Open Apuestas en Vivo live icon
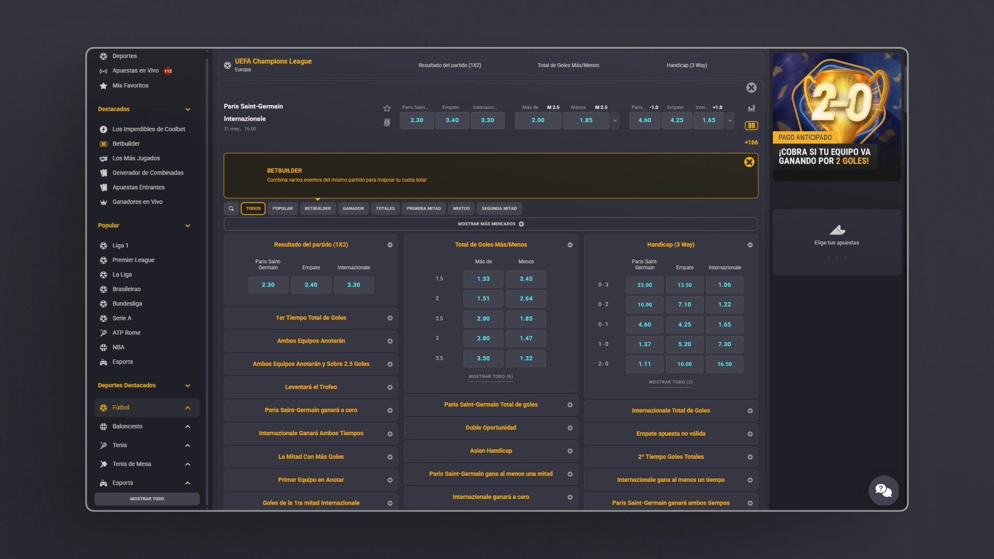 point(104,71)
